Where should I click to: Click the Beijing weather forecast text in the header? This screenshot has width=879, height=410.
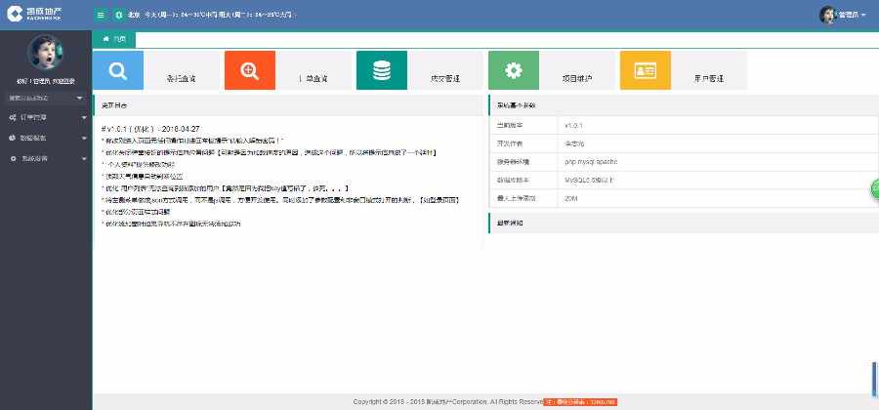(210, 15)
